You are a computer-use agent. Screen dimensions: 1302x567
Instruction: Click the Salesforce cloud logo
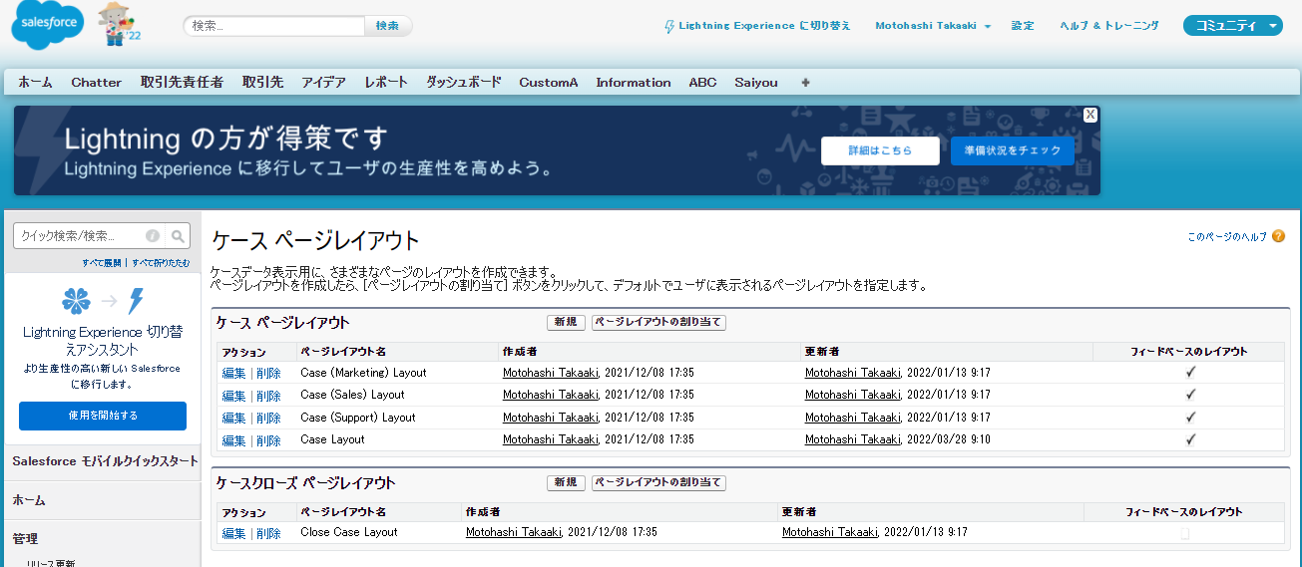47,25
